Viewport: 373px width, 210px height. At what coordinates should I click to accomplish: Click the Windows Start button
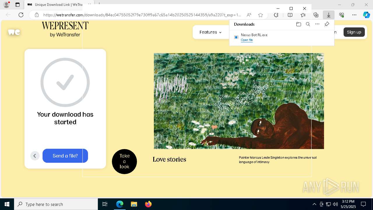[x=7, y=204]
